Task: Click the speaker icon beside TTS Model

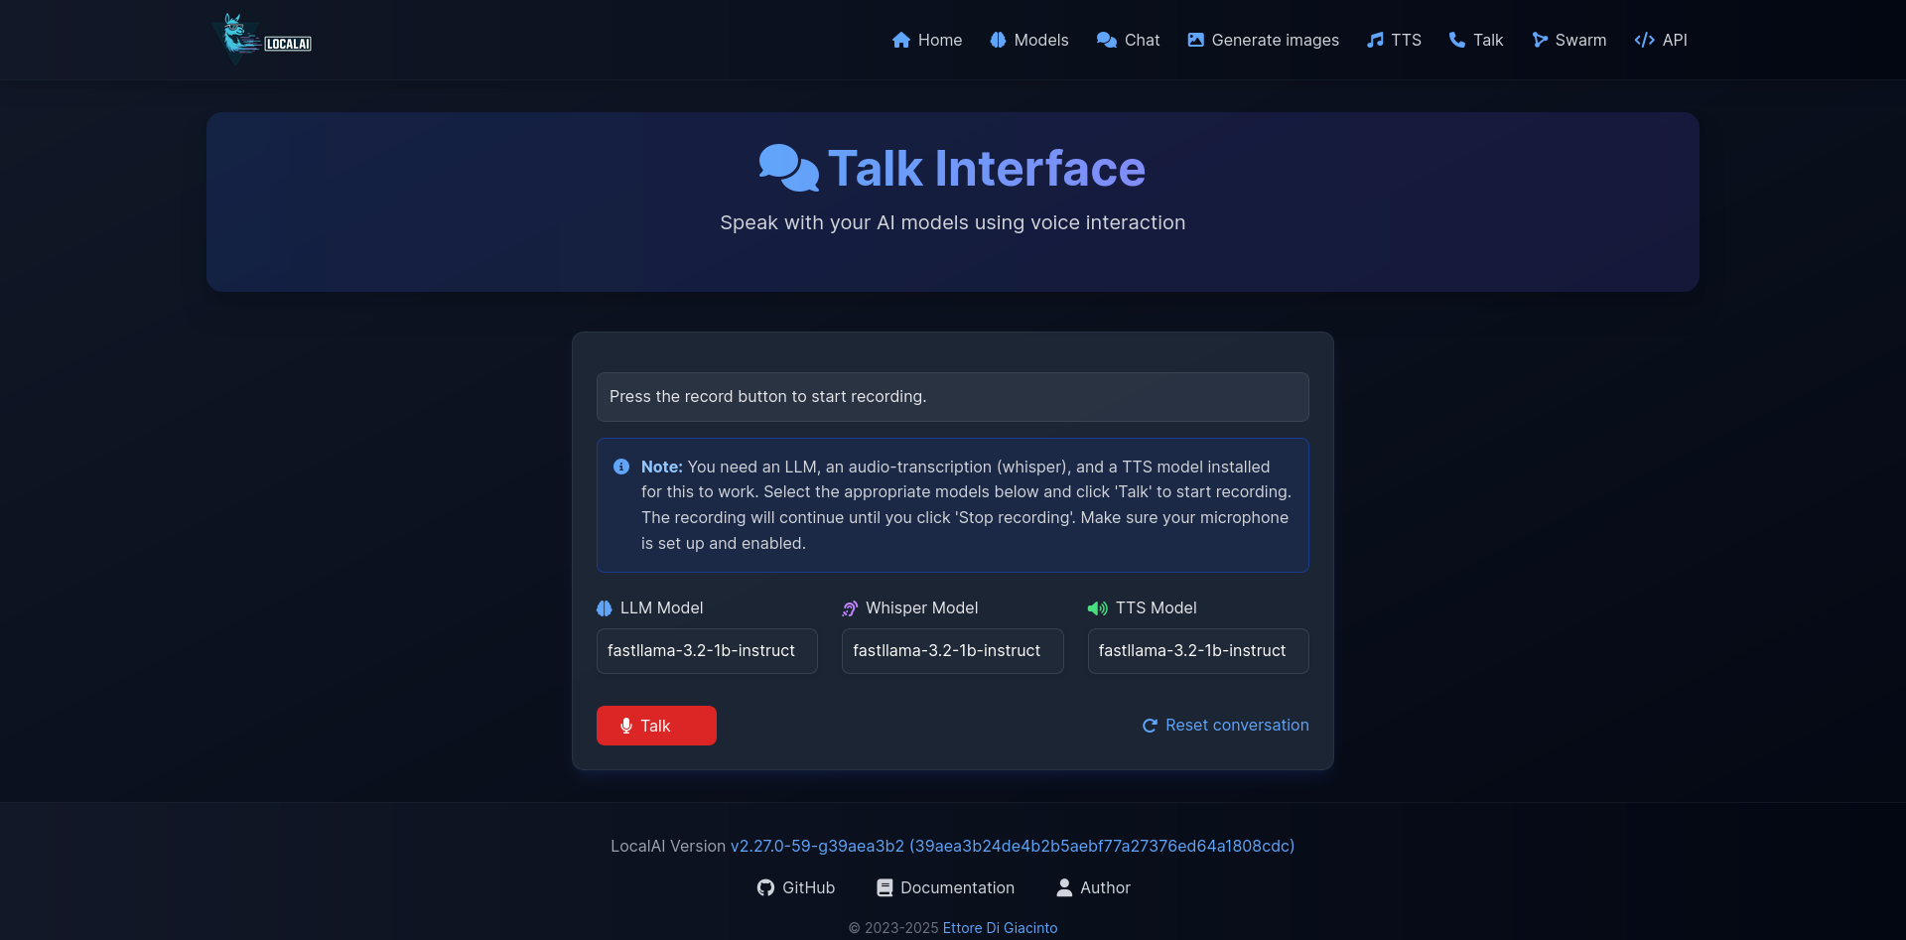Action: pyautogui.click(x=1097, y=608)
